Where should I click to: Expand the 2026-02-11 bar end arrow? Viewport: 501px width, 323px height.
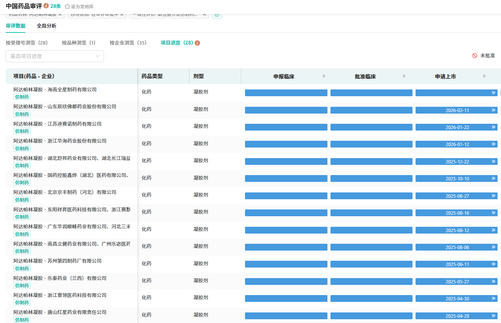pos(493,110)
